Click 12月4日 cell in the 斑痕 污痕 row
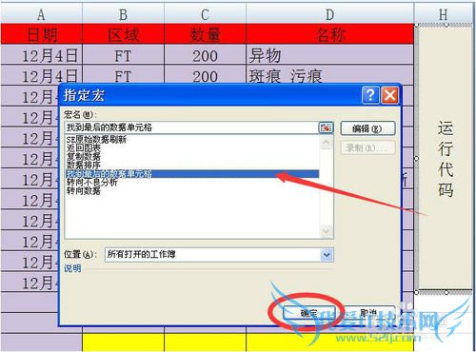This screenshot has height=352, width=476. pos(41,75)
